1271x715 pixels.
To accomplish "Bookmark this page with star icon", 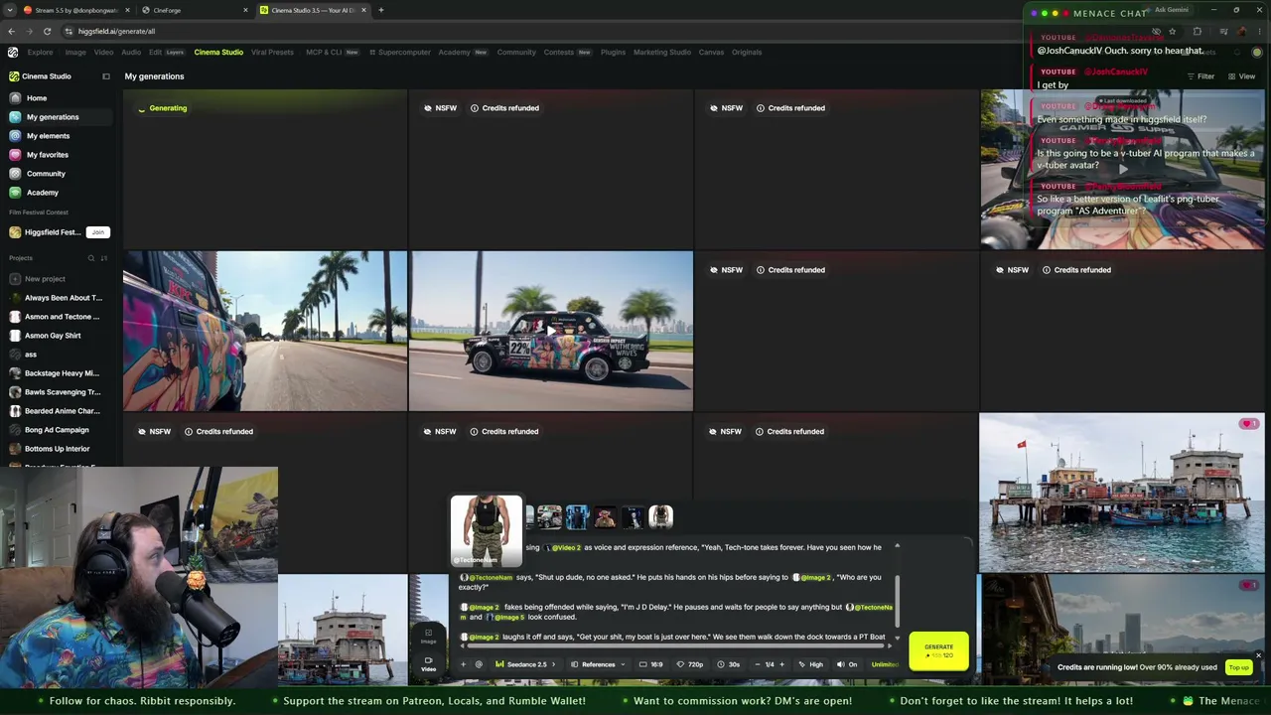I will point(1172,31).
